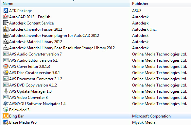191x125 pixels.
Task: Select the AVS Document Converter 2.1.2 icon
Action: [6, 79]
